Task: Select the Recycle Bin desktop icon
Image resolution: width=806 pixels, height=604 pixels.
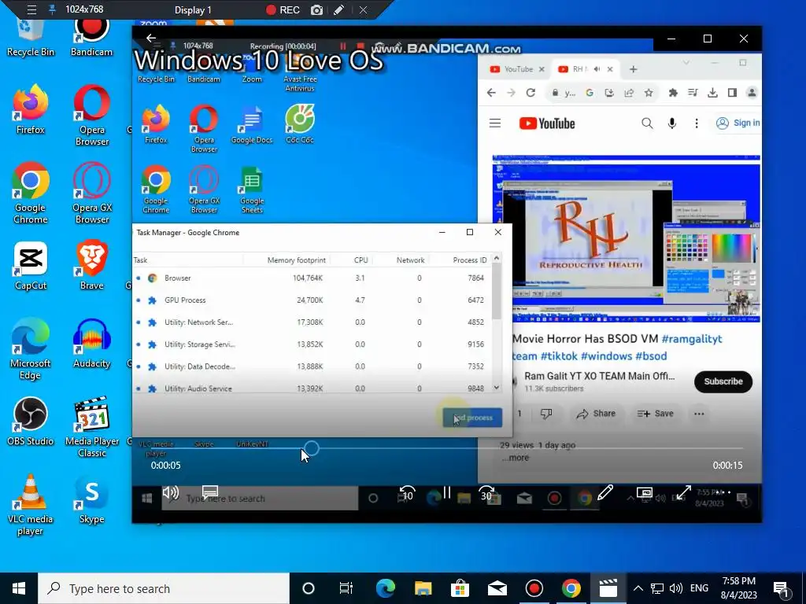Action: pos(31,38)
